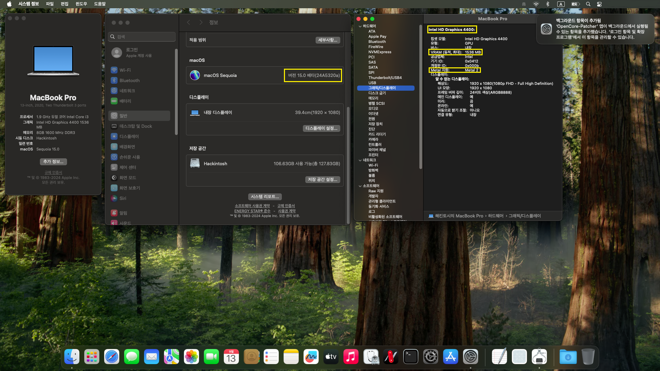Screen dimensions: 660x371
Task: Open Reminders from the Dock
Action: (x=271, y=357)
